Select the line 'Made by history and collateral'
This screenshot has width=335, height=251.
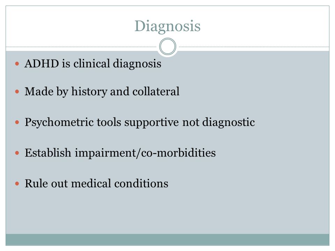tap(102, 92)
